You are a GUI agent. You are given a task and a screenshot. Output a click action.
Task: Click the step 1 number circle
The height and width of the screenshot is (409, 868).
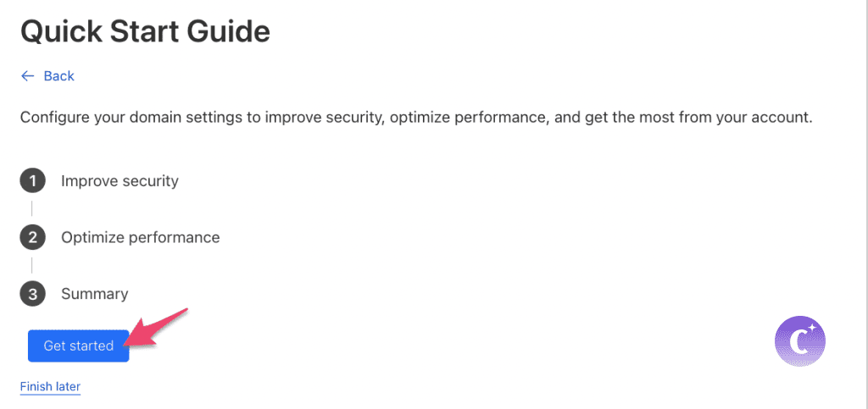32,181
